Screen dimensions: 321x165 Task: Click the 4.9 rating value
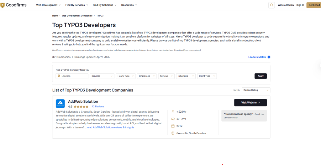(70, 106)
